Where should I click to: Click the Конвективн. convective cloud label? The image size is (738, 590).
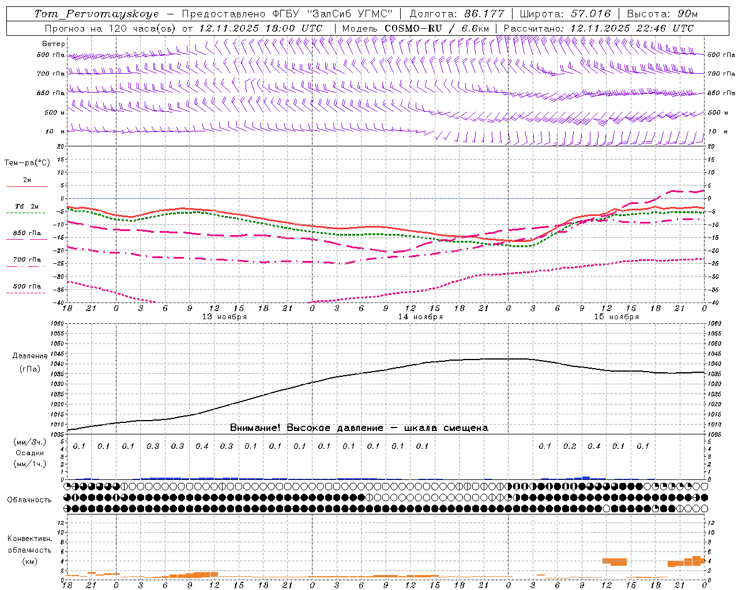pos(29,539)
